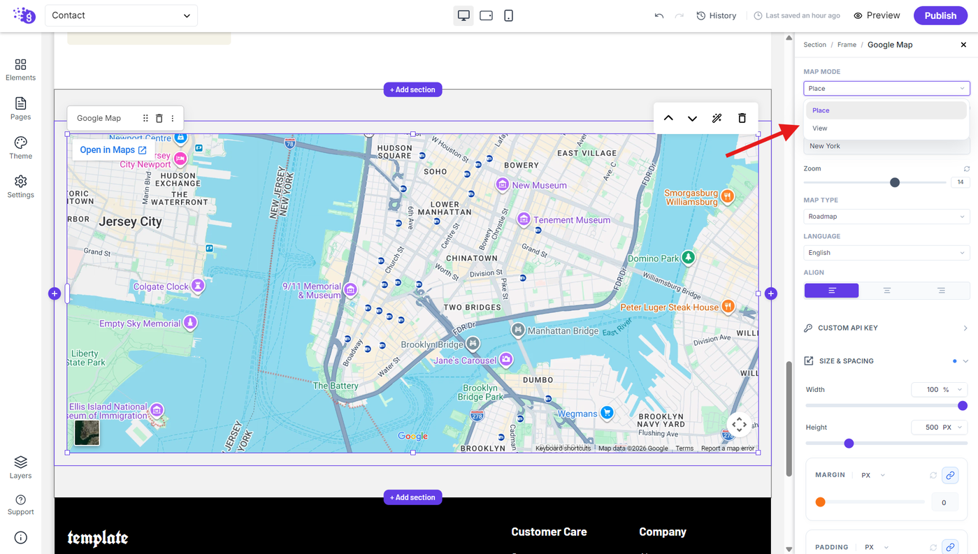Open Google Map element more options
Image resolution: width=978 pixels, height=554 pixels.
coord(173,118)
